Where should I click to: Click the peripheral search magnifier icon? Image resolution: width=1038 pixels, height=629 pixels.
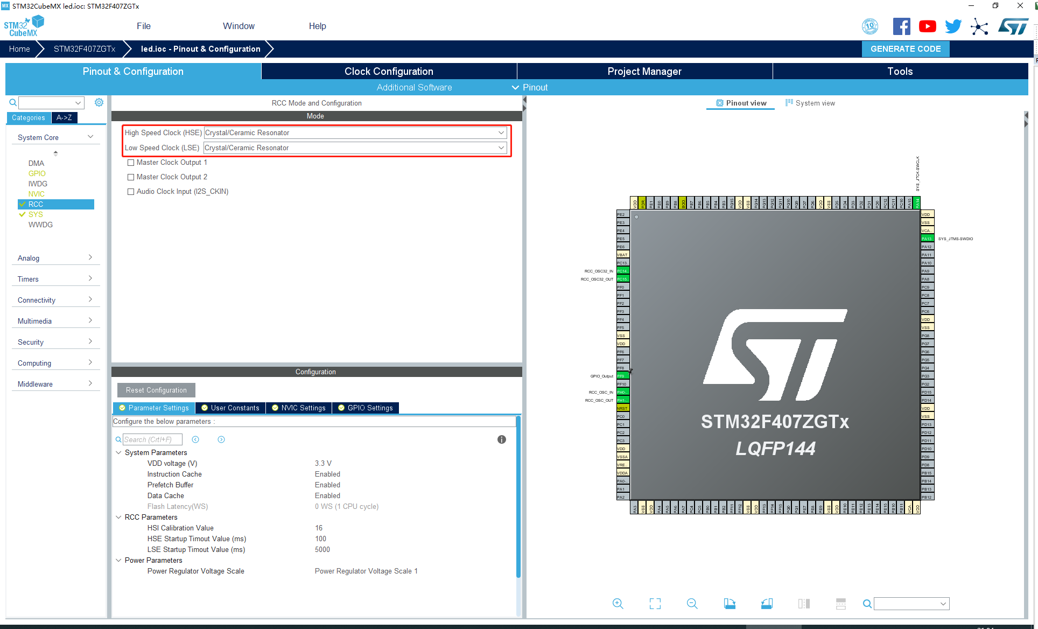[13, 102]
